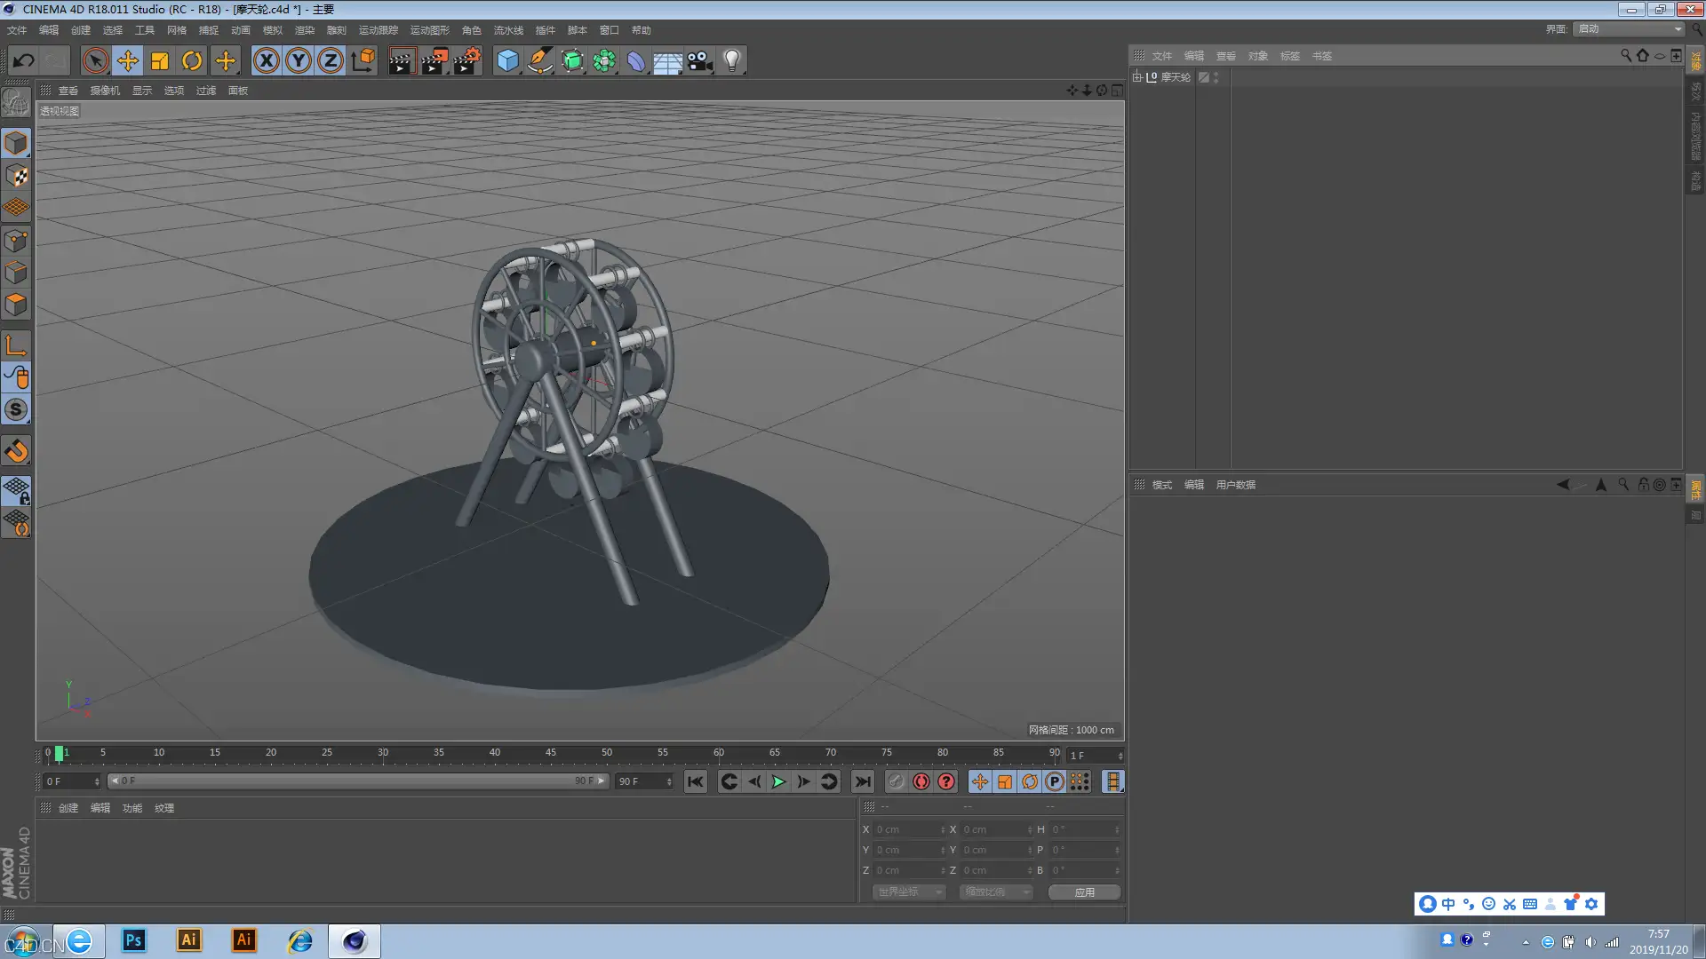The width and height of the screenshot is (1706, 959).
Task: Toggle the viewport solo S icon
Action: tap(16, 409)
